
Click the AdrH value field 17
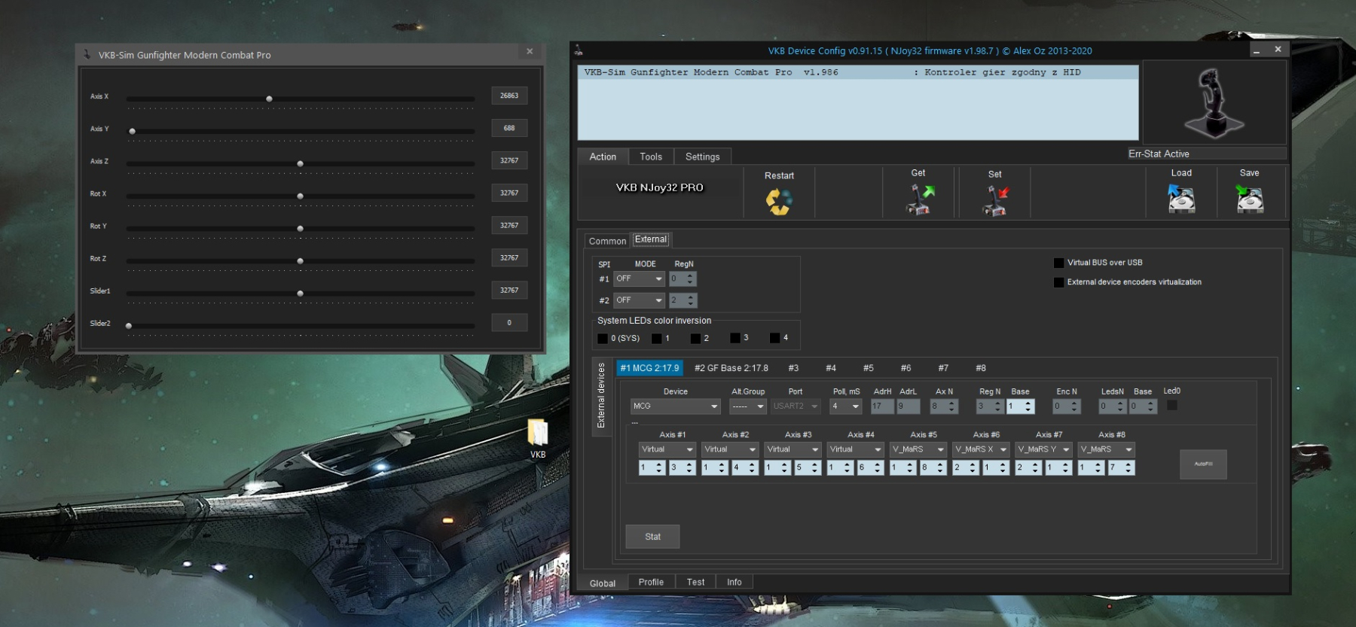coord(882,406)
